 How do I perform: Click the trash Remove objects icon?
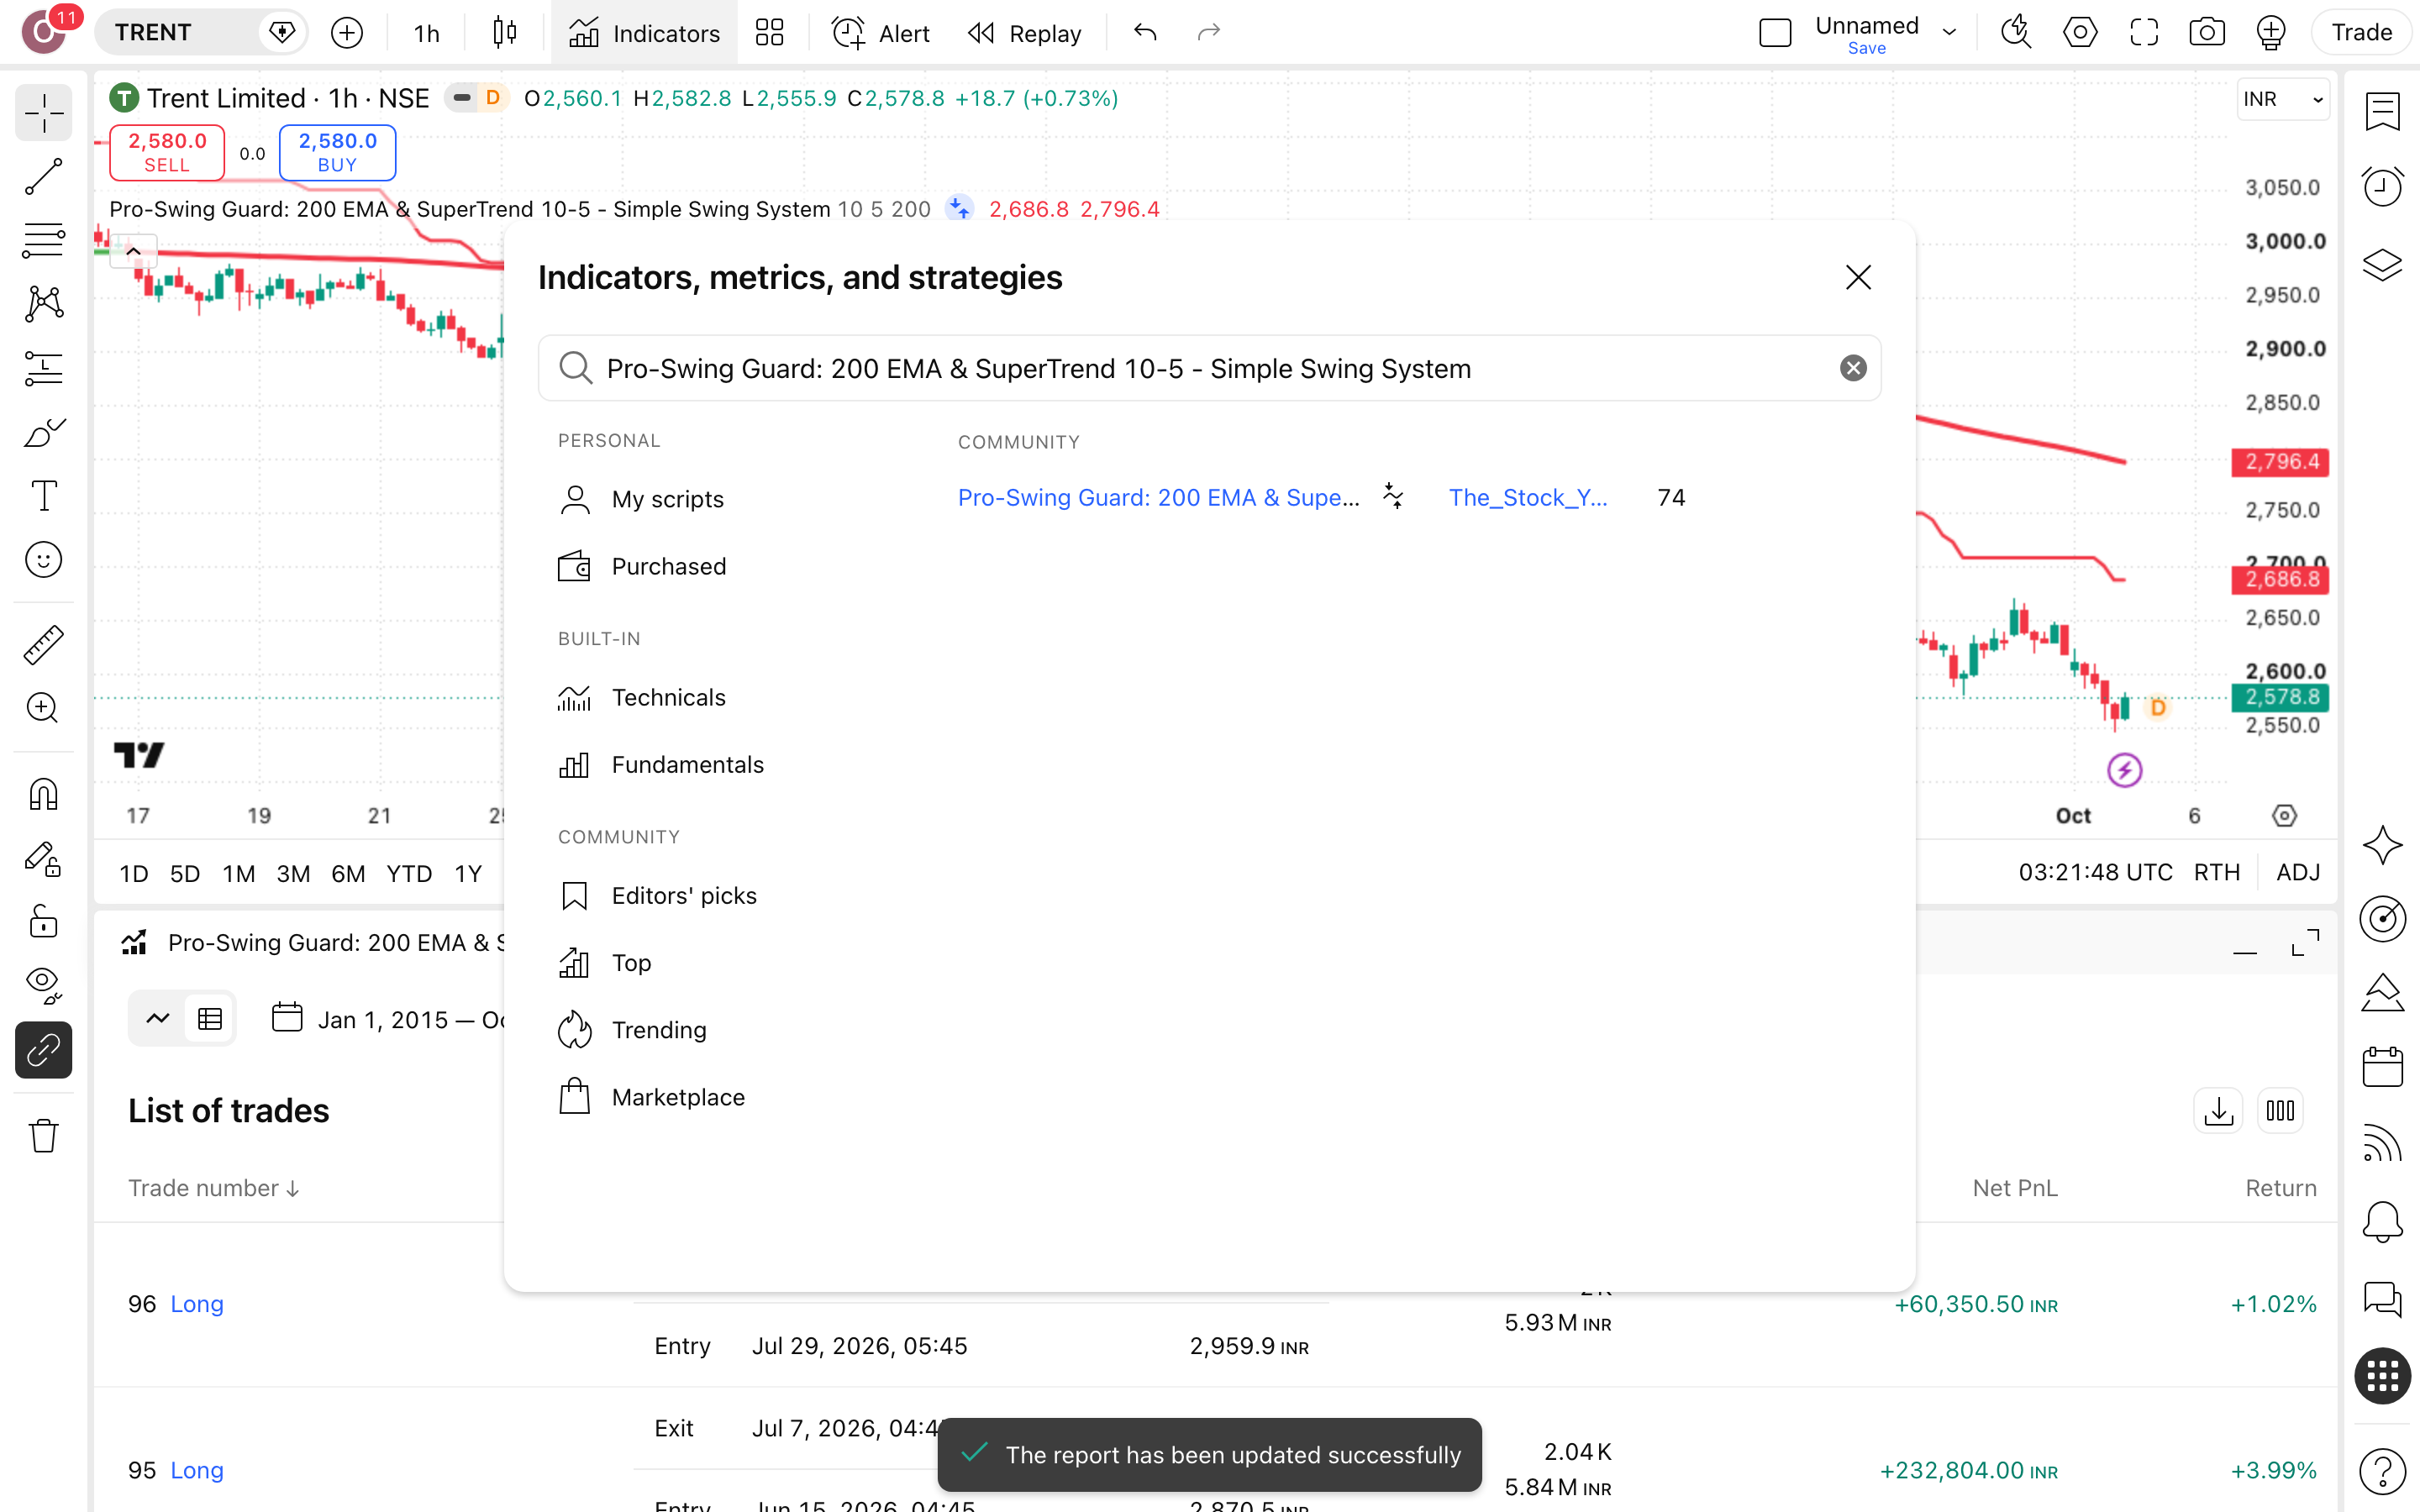(x=43, y=1136)
